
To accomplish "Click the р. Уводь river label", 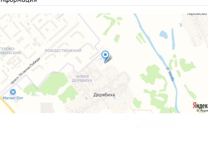I will click(x=170, y=74).
